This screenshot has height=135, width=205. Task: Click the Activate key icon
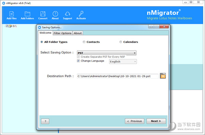pyautogui.click(x=81, y=15)
